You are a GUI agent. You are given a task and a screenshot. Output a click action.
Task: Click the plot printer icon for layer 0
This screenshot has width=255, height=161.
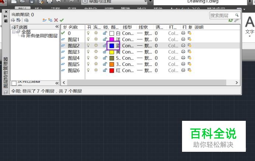pos(183,33)
